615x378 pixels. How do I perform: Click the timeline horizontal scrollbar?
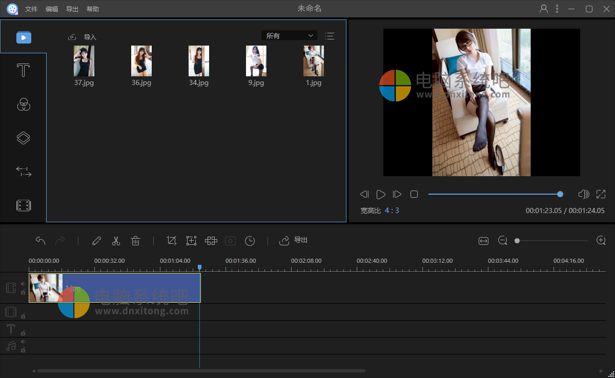[201, 371]
